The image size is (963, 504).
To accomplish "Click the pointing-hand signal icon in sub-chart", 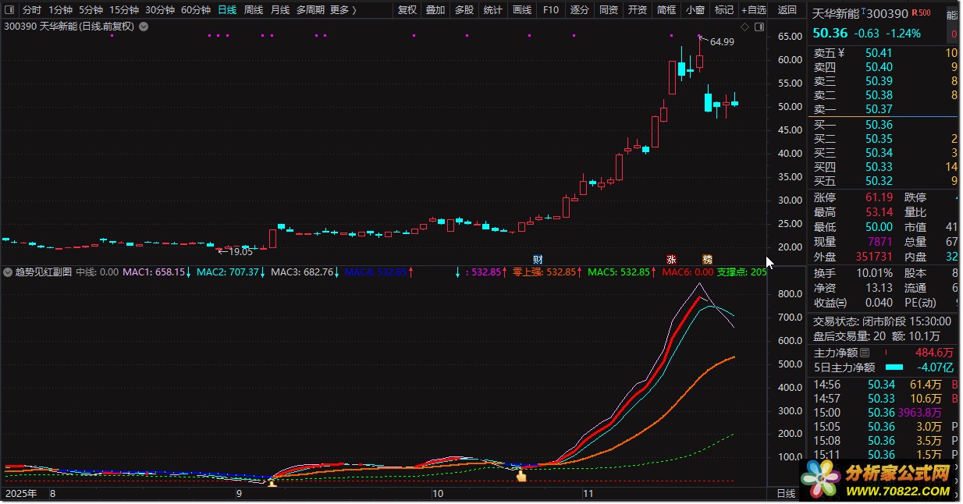I will click(521, 476).
